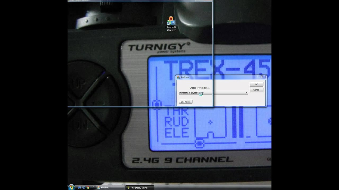Screen dimensions: 339x190
Task: Click Show Desktop in quick launch
Action: (x=79, y=188)
